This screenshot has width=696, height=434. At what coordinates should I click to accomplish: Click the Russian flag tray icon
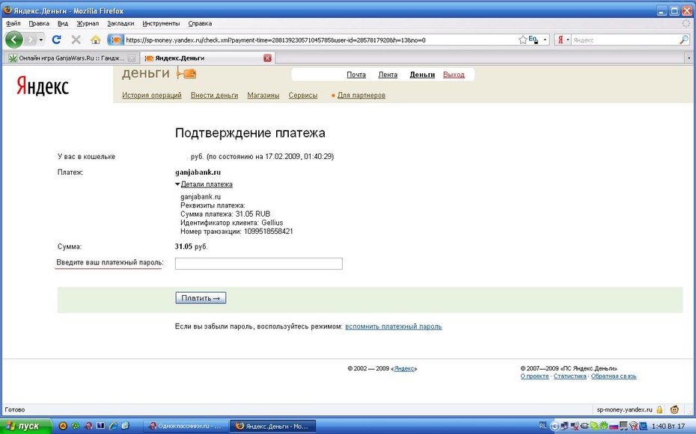pyautogui.click(x=614, y=427)
